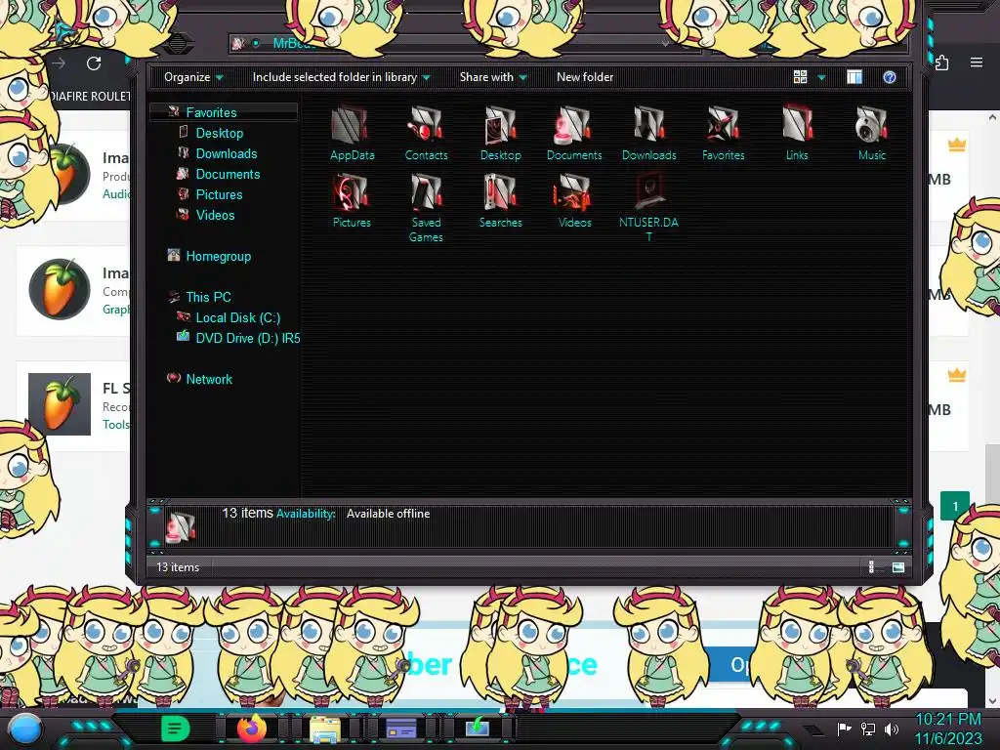Click page 1 button in browser
The width and height of the screenshot is (1000, 750).
pyautogui.click(x=955, y=507)
